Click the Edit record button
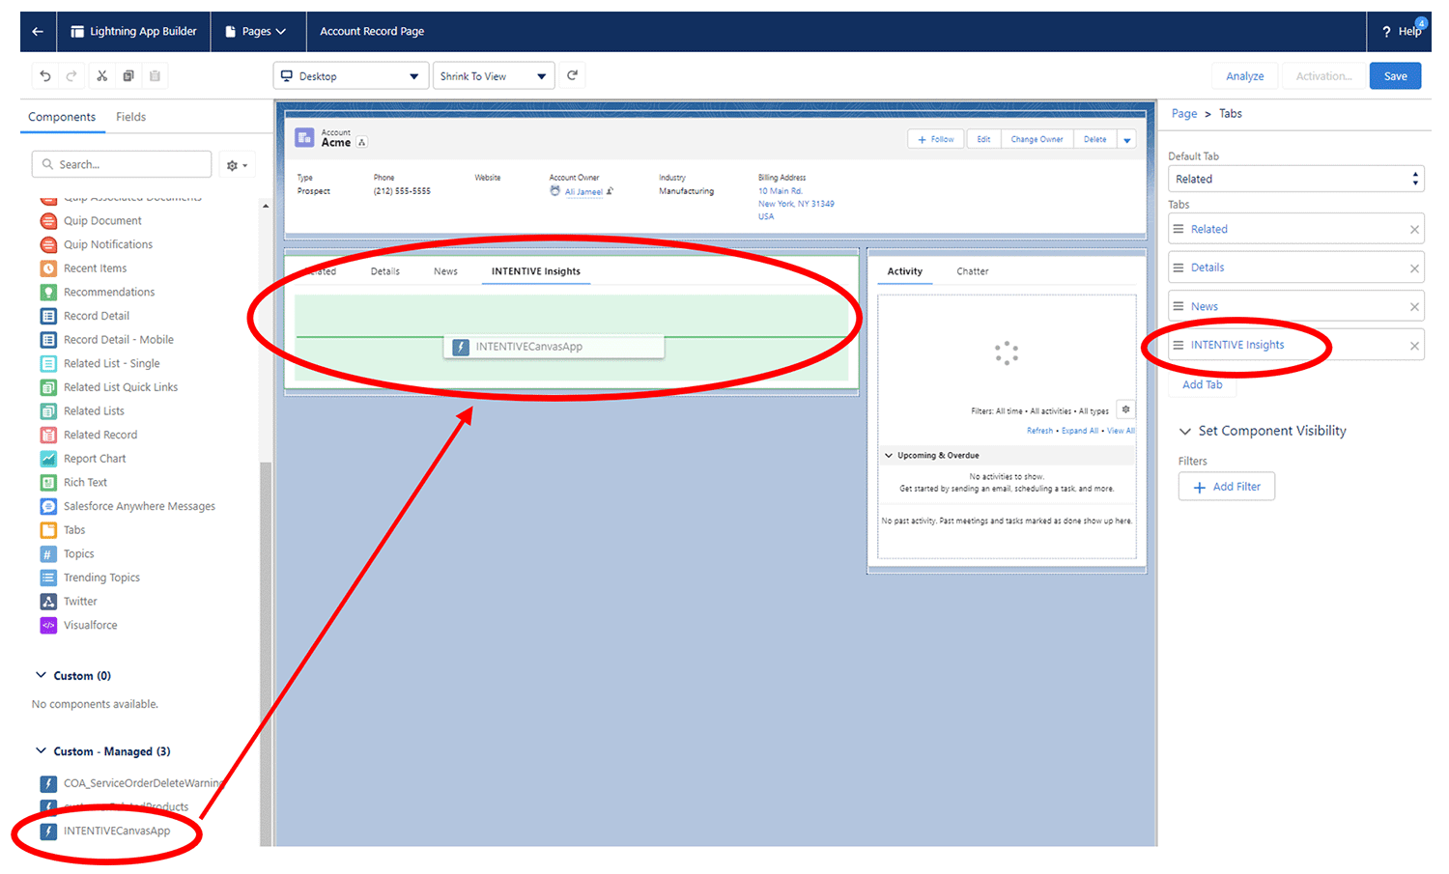This screenshot has width=1449, height=874. [983, 140]
